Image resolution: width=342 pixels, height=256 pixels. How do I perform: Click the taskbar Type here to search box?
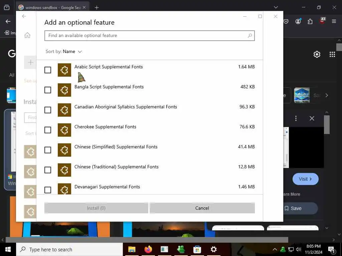pos(69,249)
